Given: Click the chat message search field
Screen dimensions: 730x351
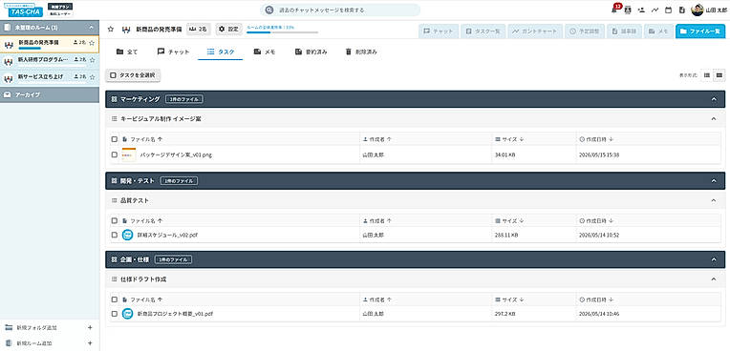Looking at the screenshot, I should coord(340,10).
